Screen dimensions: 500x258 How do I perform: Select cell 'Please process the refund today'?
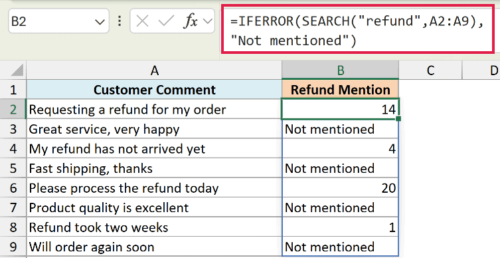tap(154, 188)
